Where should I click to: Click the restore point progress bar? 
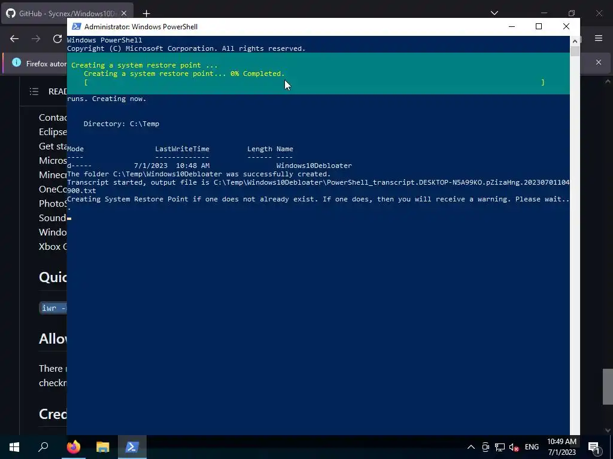pos(314,82)
